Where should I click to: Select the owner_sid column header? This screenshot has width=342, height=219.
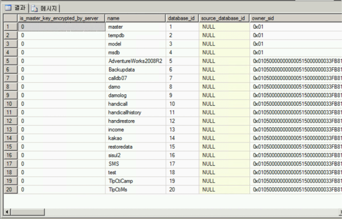(x=296, y=18)
